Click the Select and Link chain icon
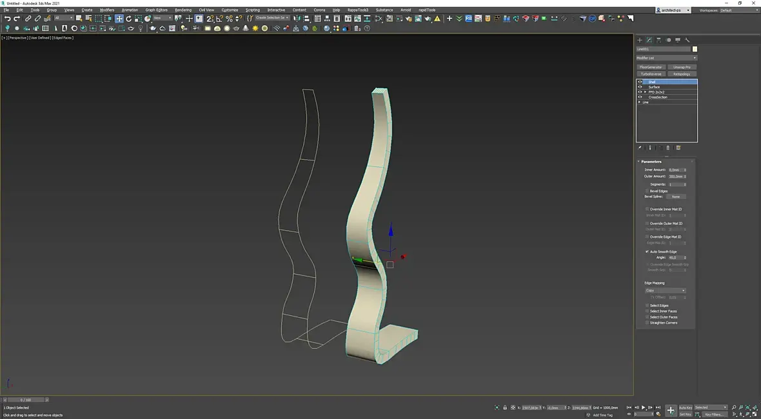The image size is (761, 419). [x=28, y=19]
